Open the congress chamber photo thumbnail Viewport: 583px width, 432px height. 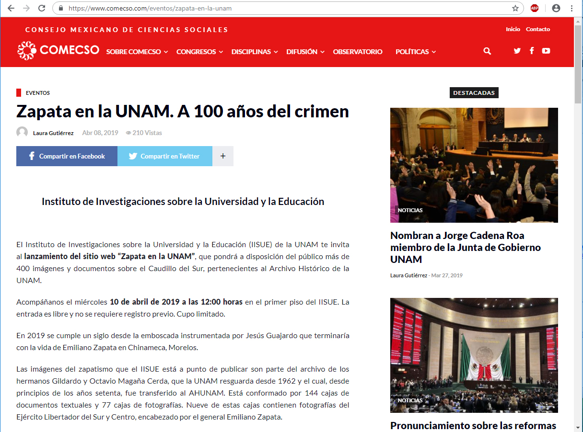click(474, 355)
